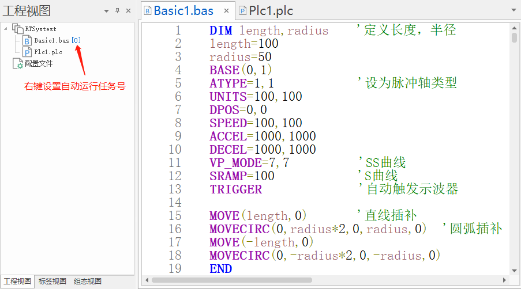Click MOVE(-length,0) on line 17
This screenshot has width=521, height=289.
coord(261,242)
